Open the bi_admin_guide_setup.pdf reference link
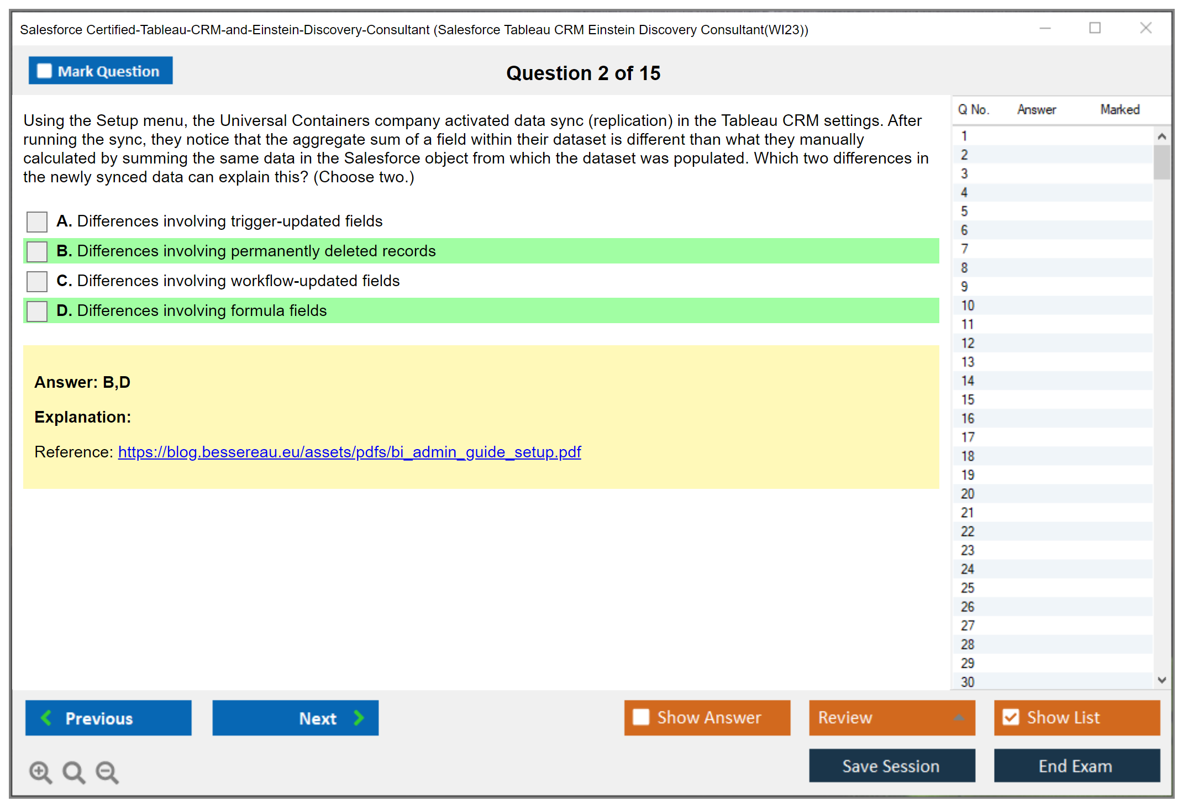The image size is (1188, 812). point(349,452)
